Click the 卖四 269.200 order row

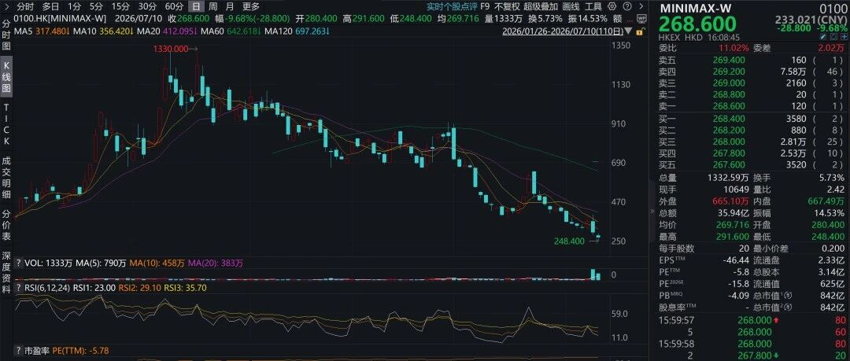[x=753, y=71]
